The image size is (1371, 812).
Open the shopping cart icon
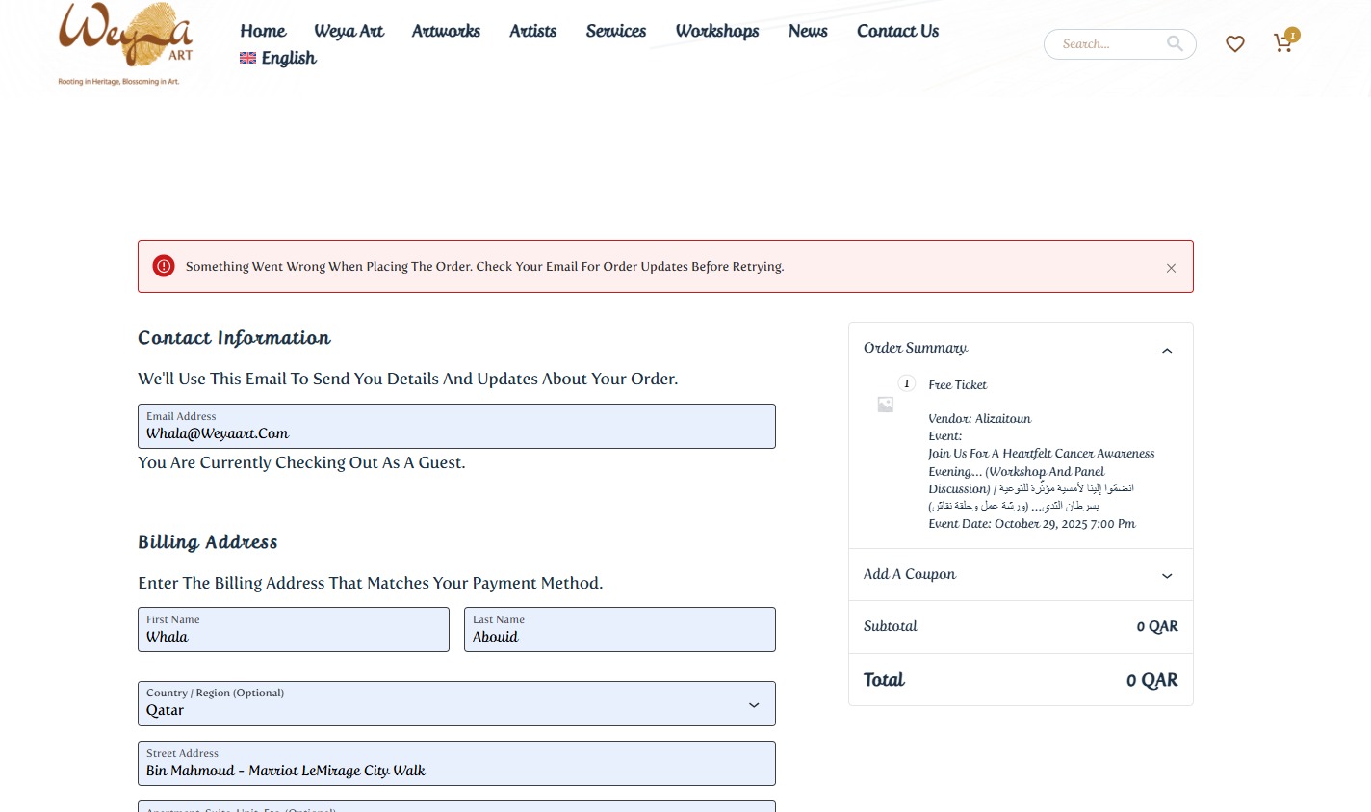pyautogui.click(x=1283, y=43)
